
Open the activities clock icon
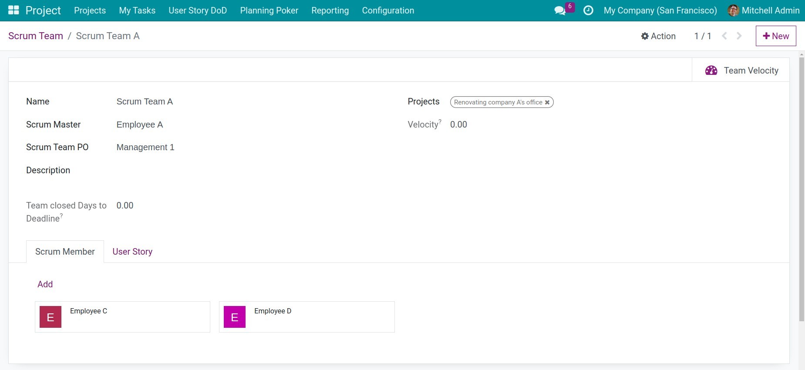[588, 10]
